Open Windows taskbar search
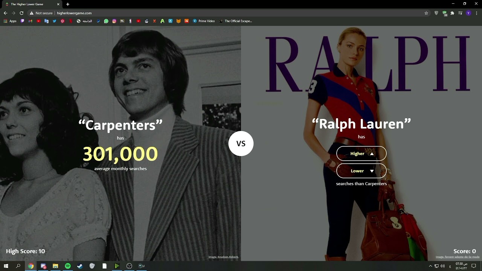Screen dimensions: 482x271 (x=18, y=266)
